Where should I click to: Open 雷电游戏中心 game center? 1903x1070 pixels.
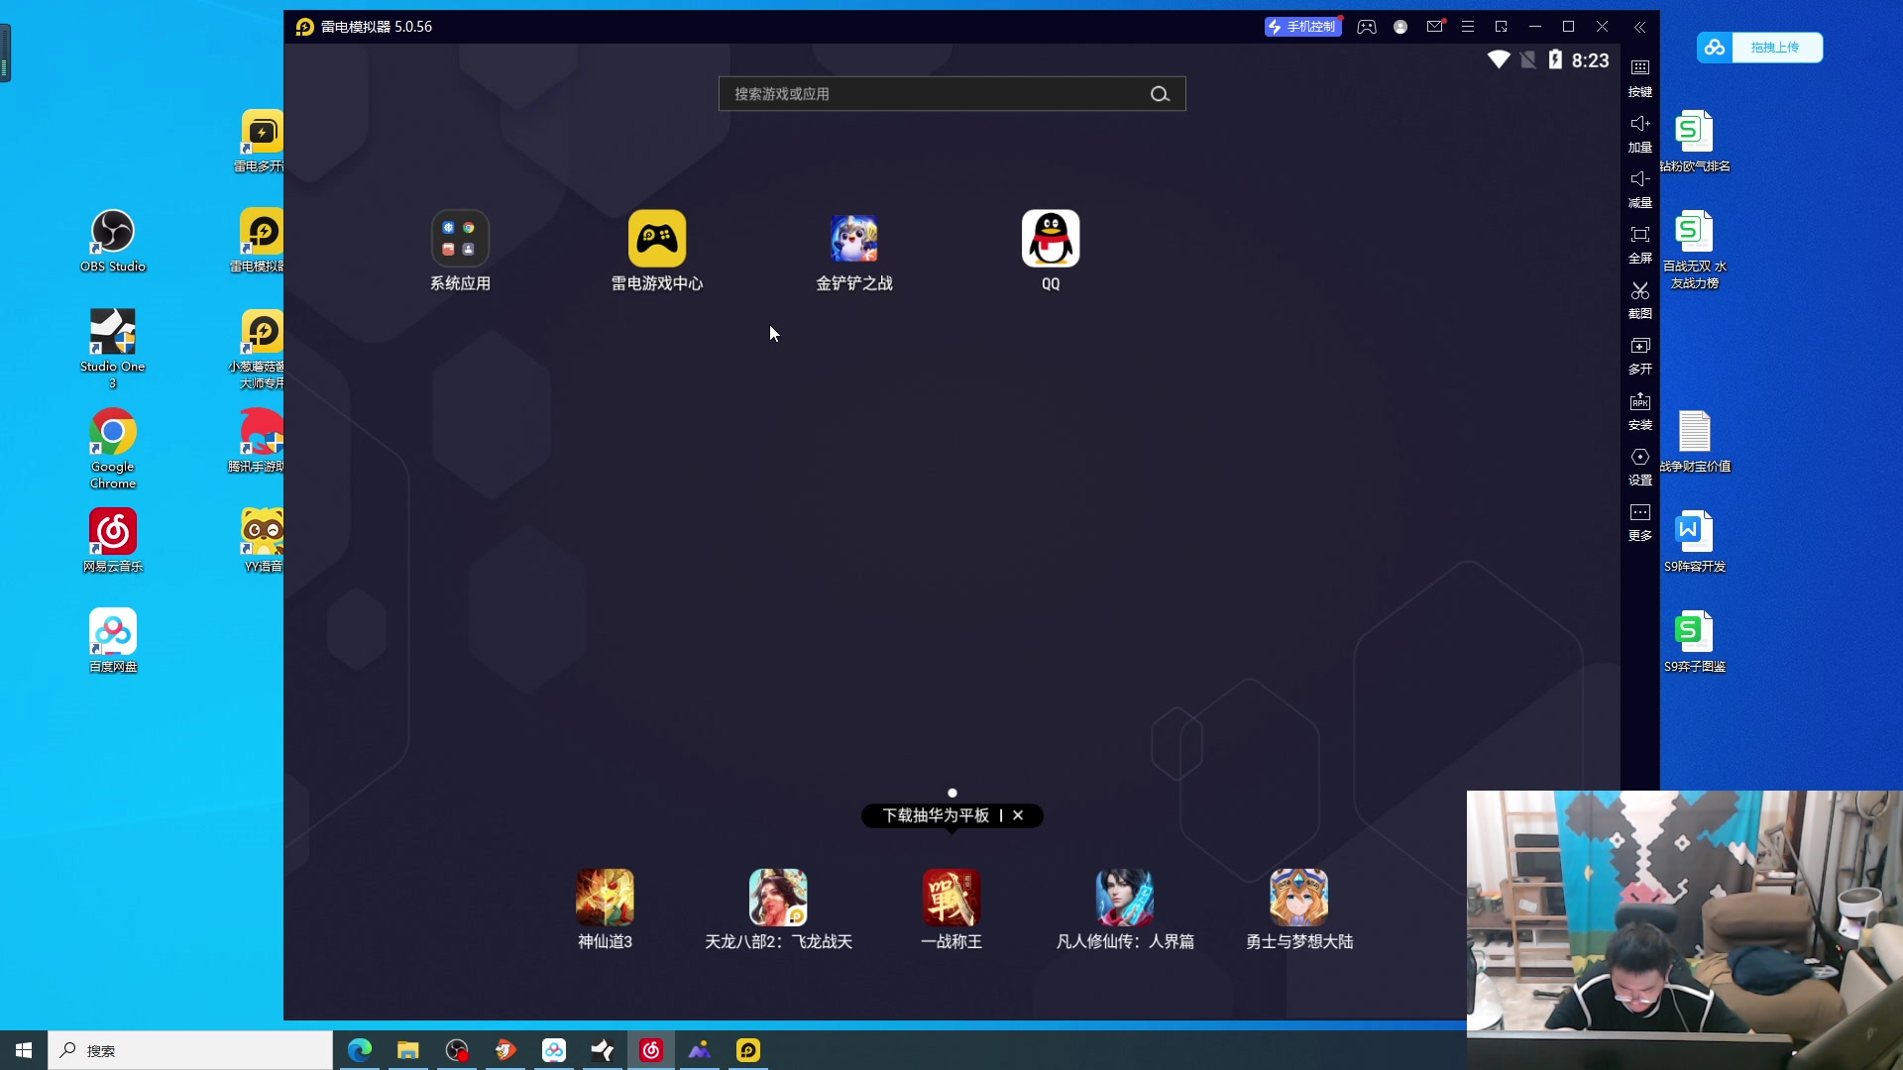[656, 240]
